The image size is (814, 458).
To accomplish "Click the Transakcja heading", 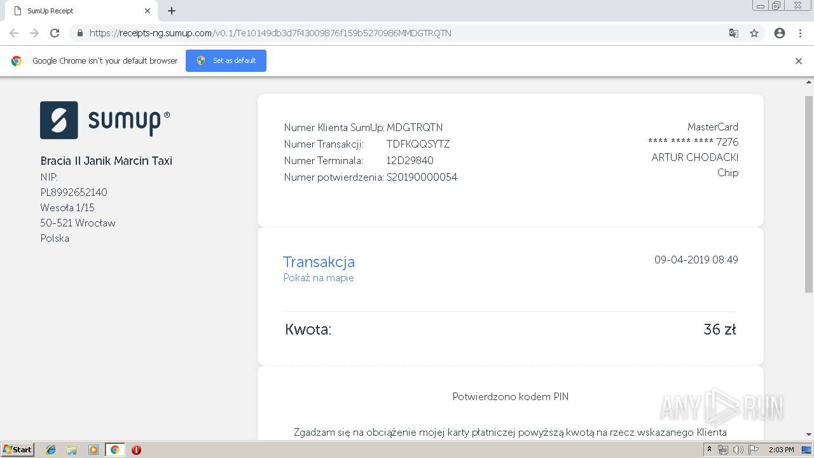I will [319, 261].
